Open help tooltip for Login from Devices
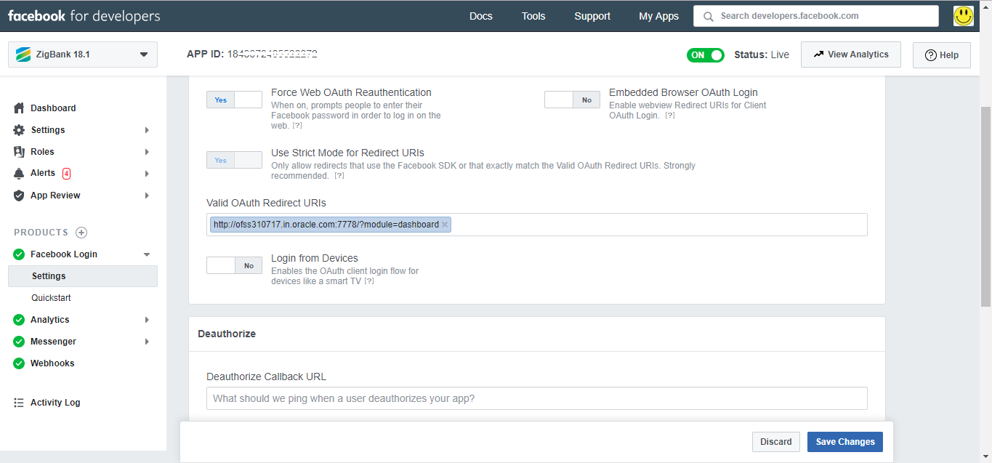Viewport: 992px width, 463px height. [x=368, y=281]
